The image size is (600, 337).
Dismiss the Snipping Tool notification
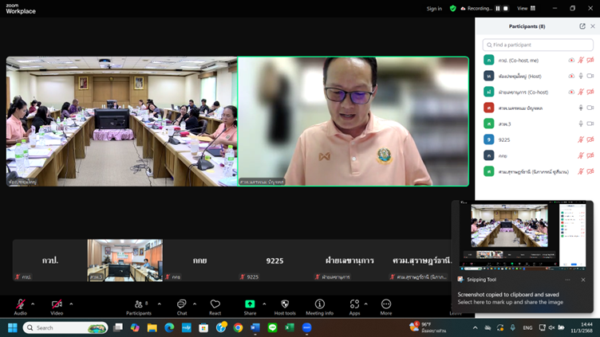[583, 280]
